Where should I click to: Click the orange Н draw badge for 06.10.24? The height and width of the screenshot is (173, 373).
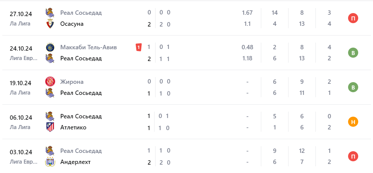click(x=353, y=122)
